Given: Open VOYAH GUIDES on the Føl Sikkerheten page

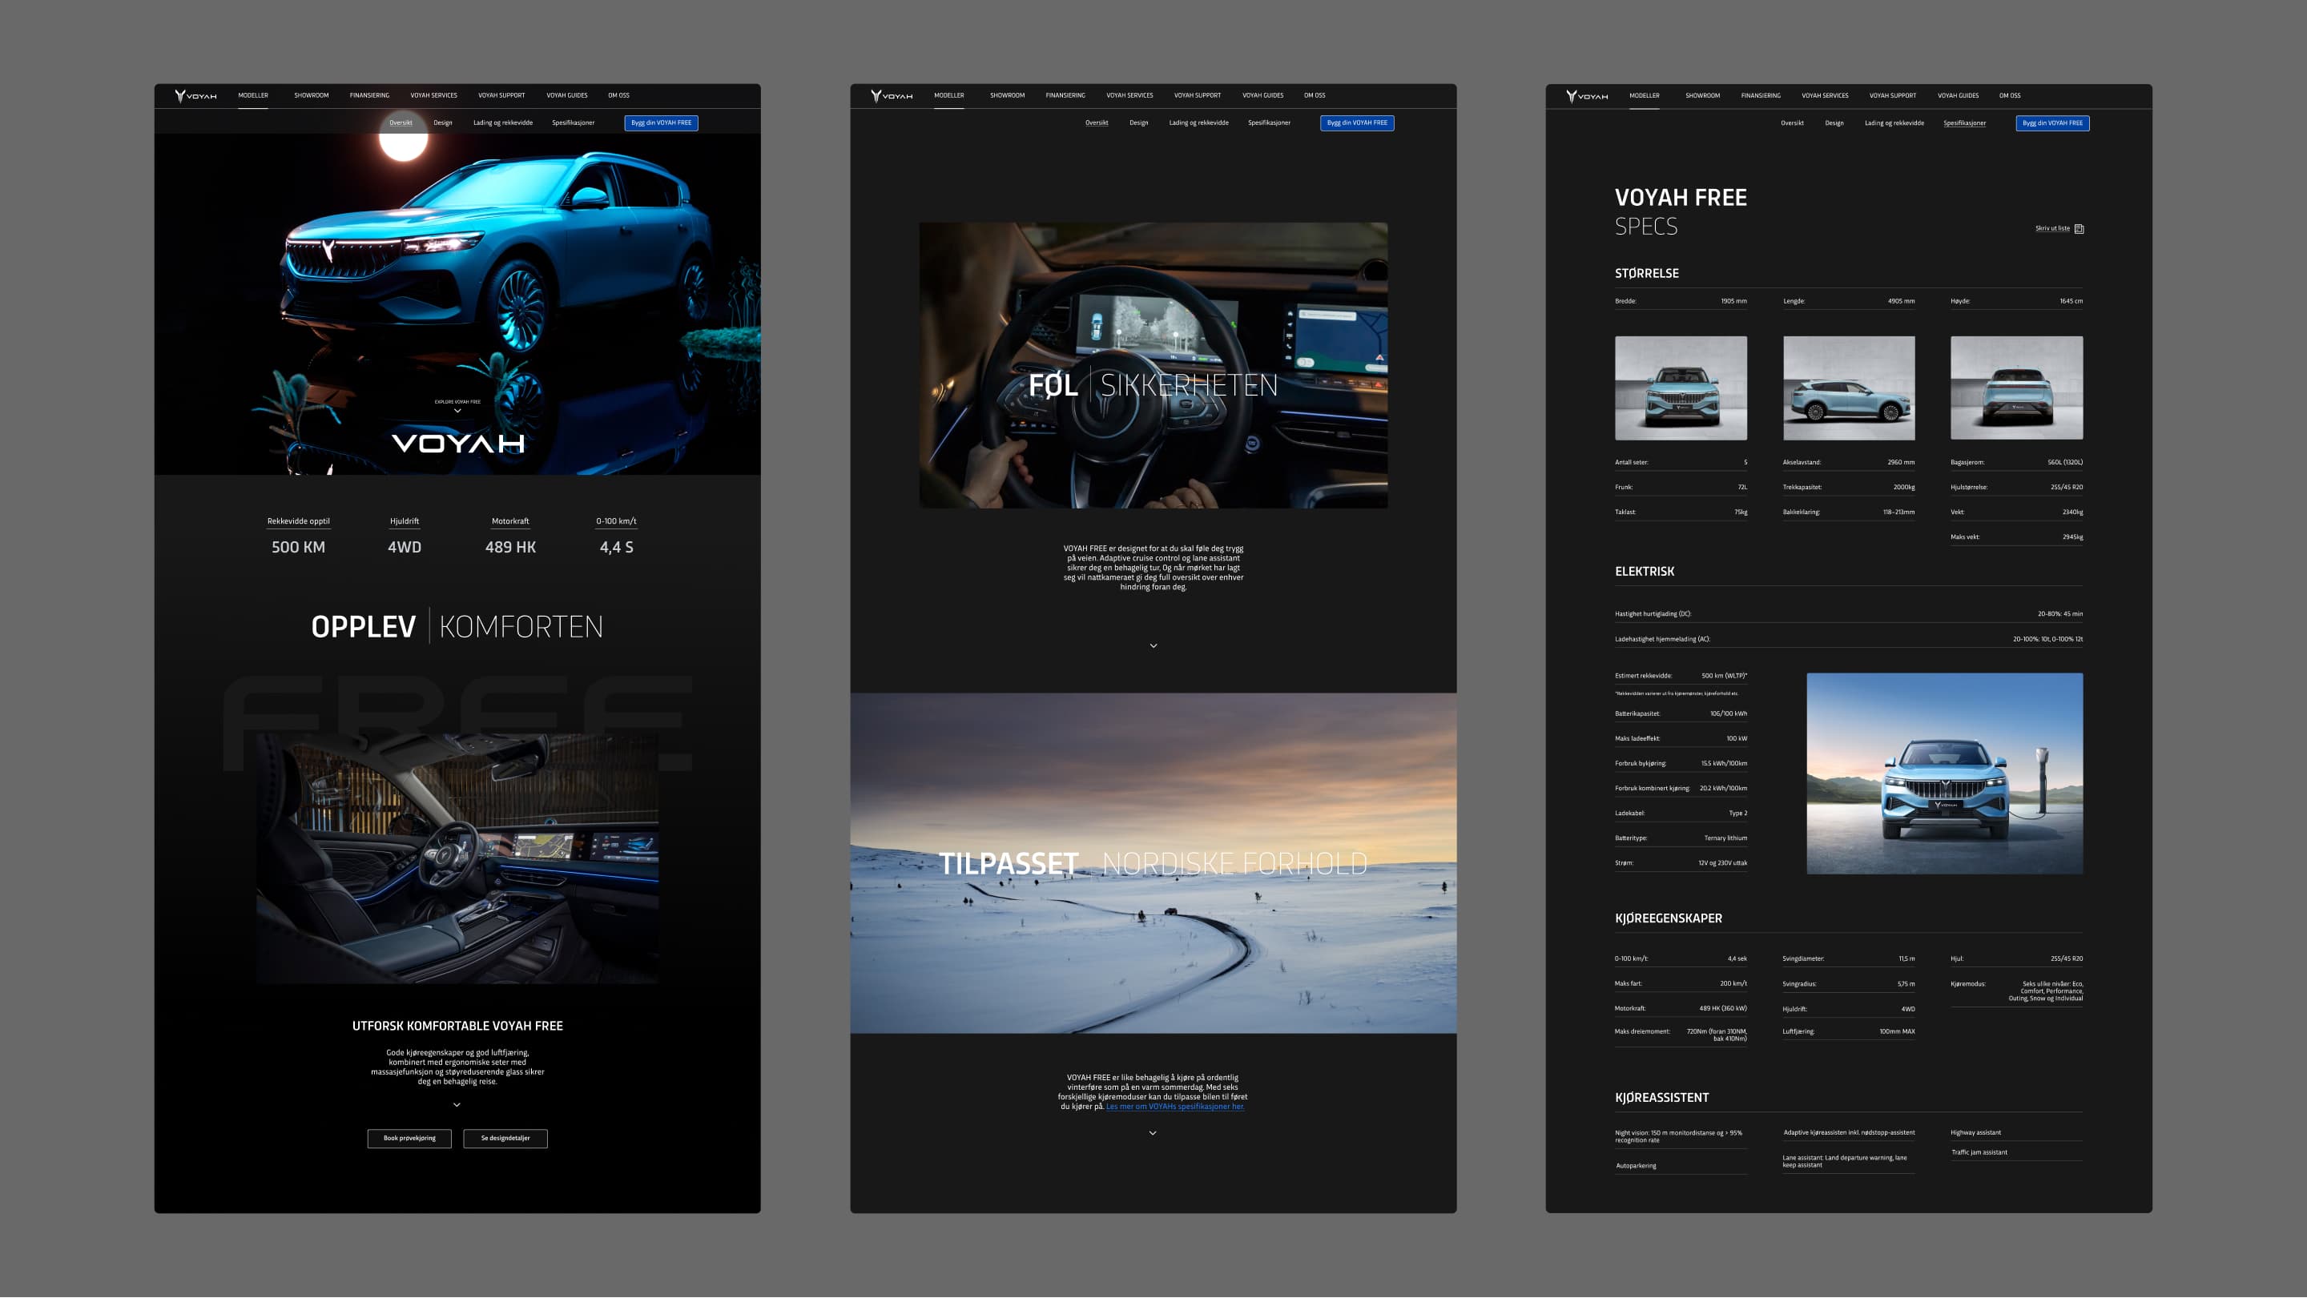Looking at the screenshot, I should pos(1262,96).
